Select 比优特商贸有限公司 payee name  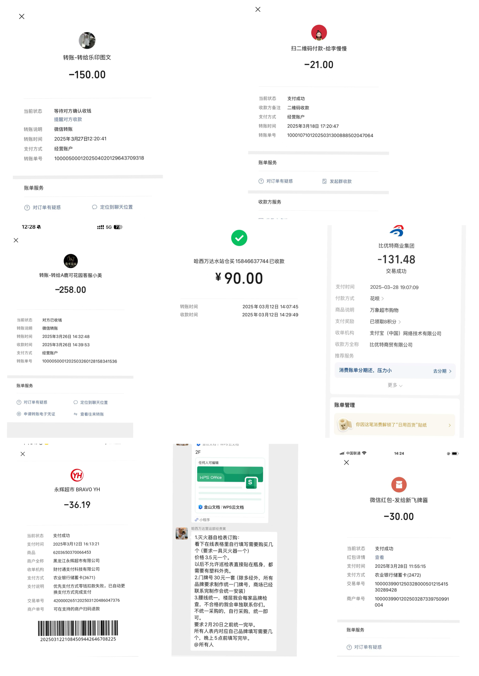(x=391, y=345)
